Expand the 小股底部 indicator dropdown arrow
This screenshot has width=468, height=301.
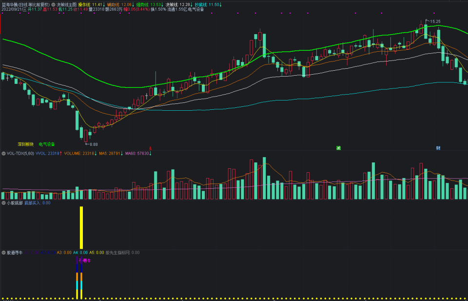point(3,203)
